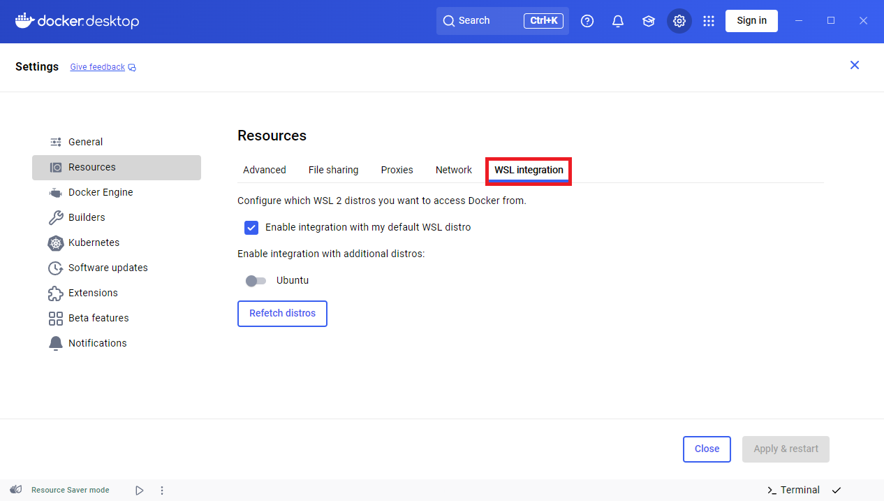
Task: Click the checkmark next to Terminal
Action: (836, 490)
